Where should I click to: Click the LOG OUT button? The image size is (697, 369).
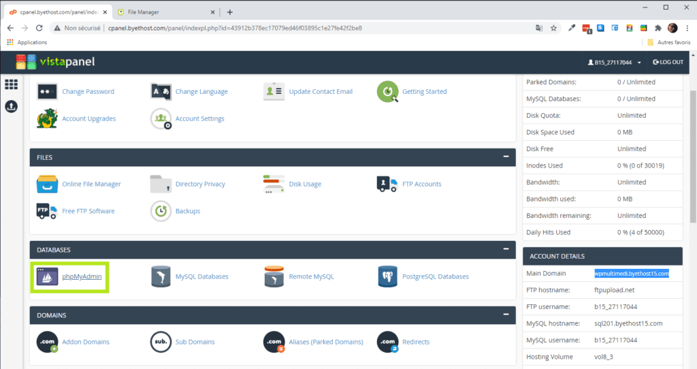(x=668, y=62)
